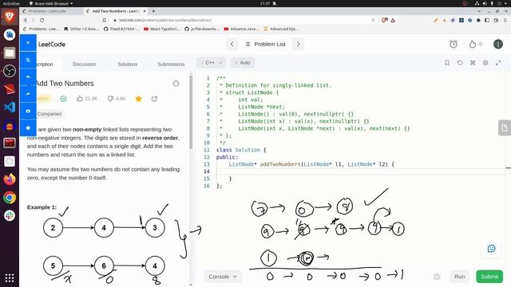
Task: Click the description panel vertical scrollbar
Action: pyautogui.click(x=191, y=112)
